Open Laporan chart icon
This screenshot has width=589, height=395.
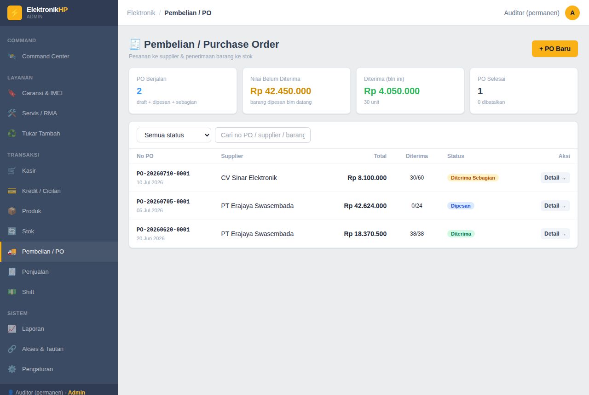[12, 329]
